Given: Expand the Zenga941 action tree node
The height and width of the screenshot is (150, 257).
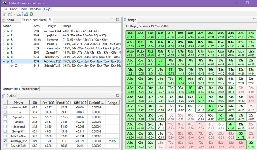Looking at the screenshot, I should coord(4,53).
